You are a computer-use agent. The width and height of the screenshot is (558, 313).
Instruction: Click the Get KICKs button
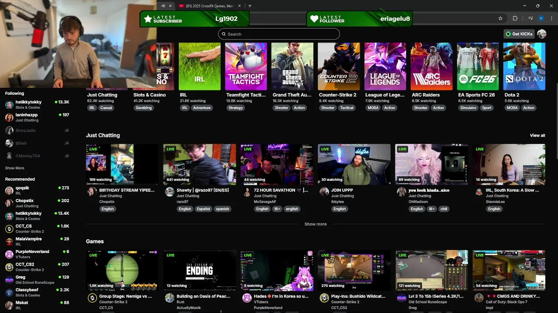click(x=519, y=34)
